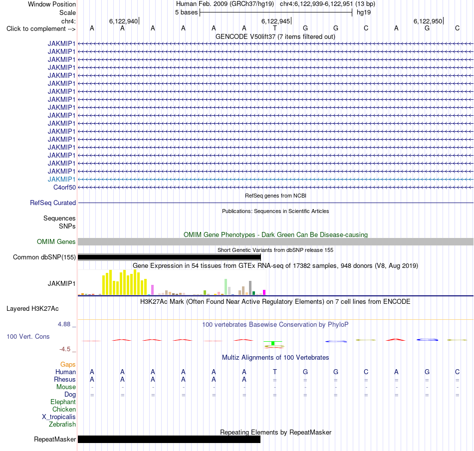Click 'Repeating Elements by RepeatMasker' title

tap(276, 432)
